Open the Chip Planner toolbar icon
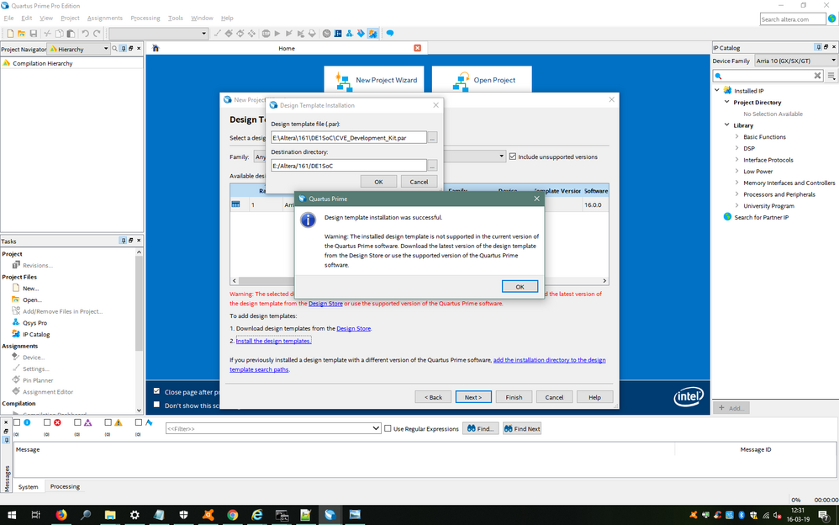The image size is (839, 525). 338,33
